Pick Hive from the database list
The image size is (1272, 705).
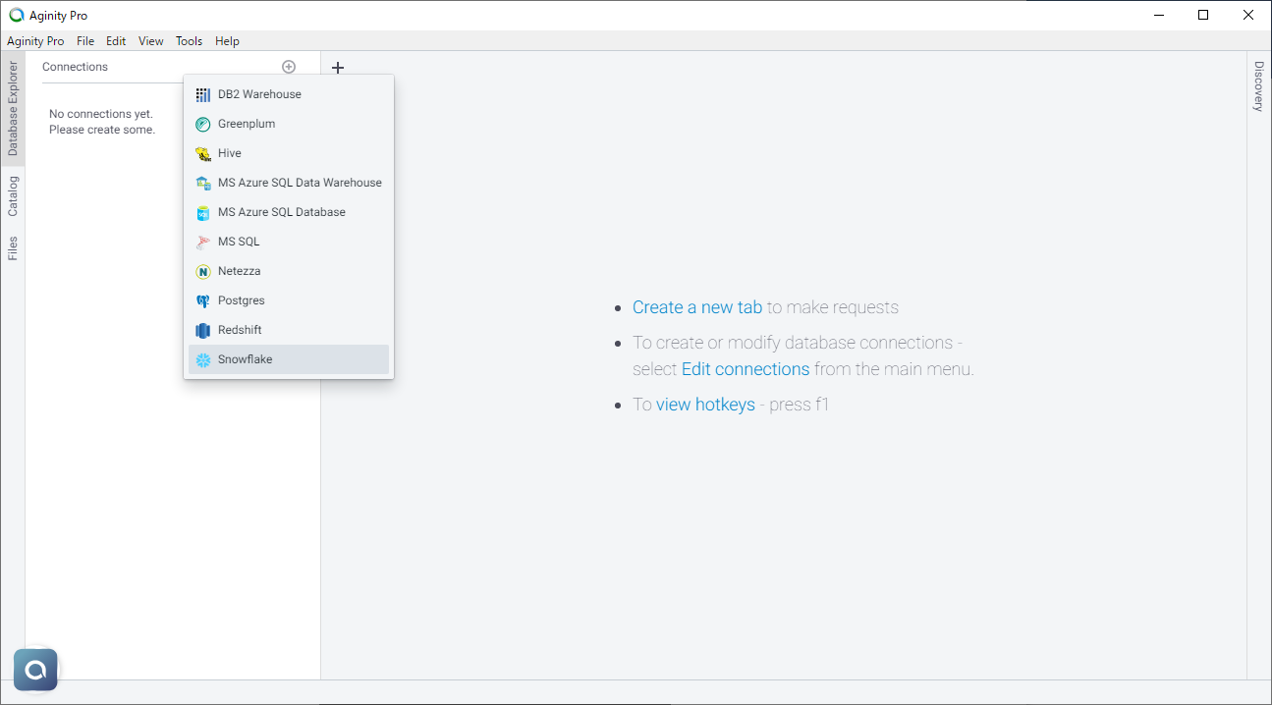coord(230,152)
